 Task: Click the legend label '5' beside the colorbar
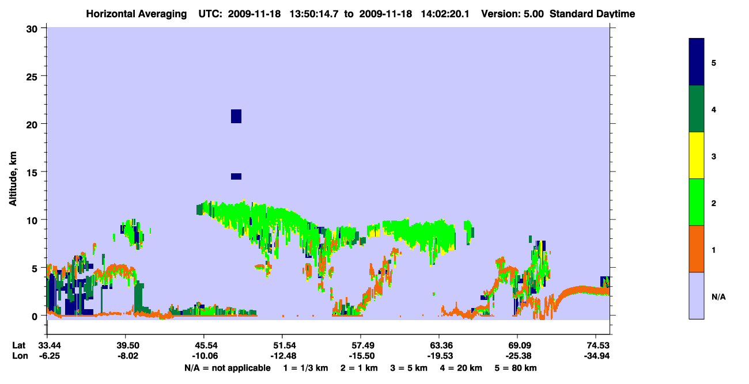[714, 62]
